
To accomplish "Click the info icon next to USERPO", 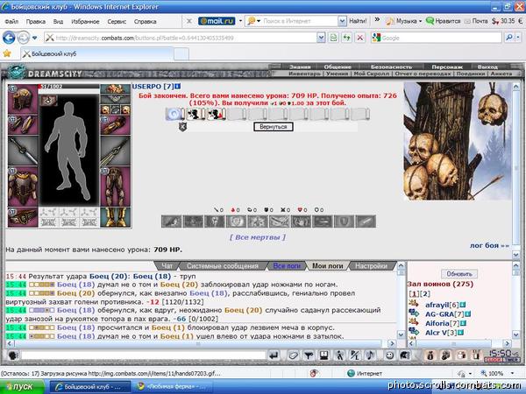I will (x=178, y=87).
